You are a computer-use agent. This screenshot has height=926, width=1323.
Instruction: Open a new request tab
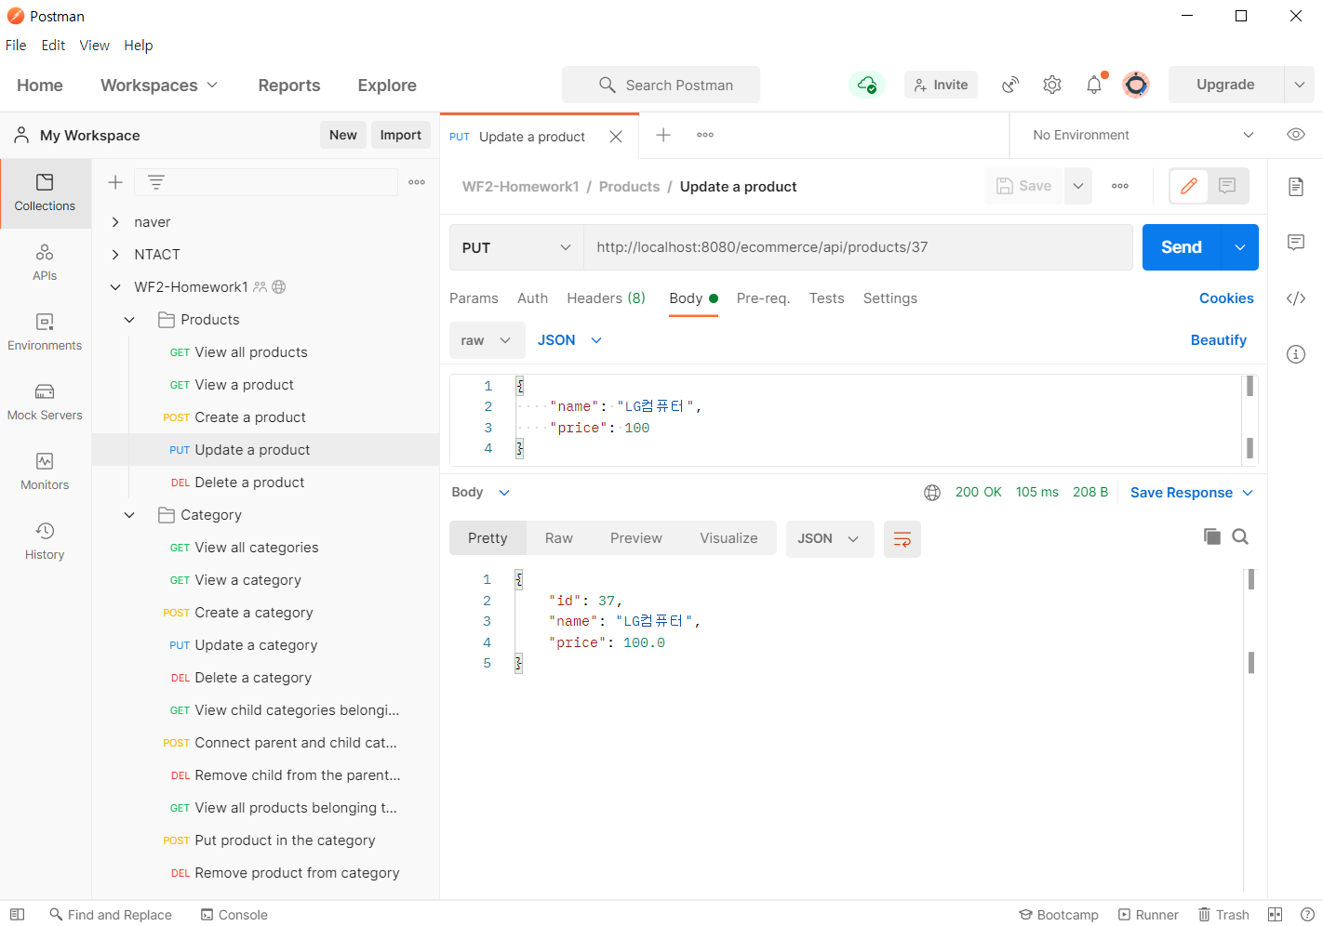[x=663, y=135]
